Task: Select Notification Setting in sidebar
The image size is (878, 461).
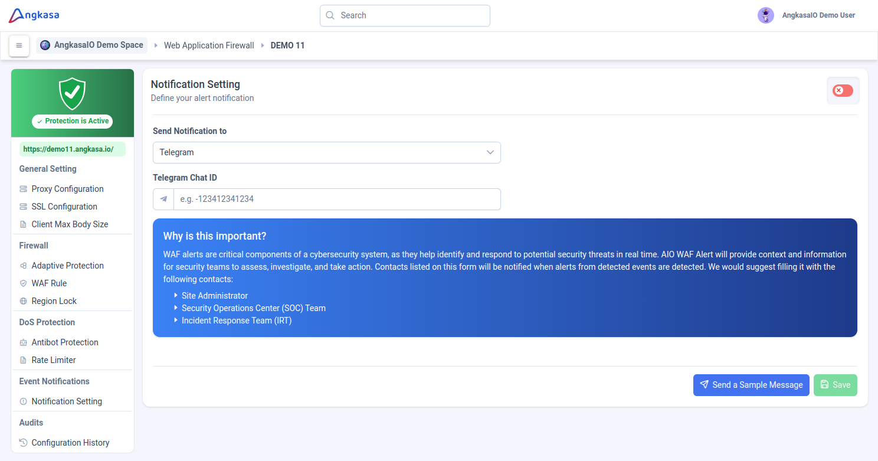Action: 67,401
